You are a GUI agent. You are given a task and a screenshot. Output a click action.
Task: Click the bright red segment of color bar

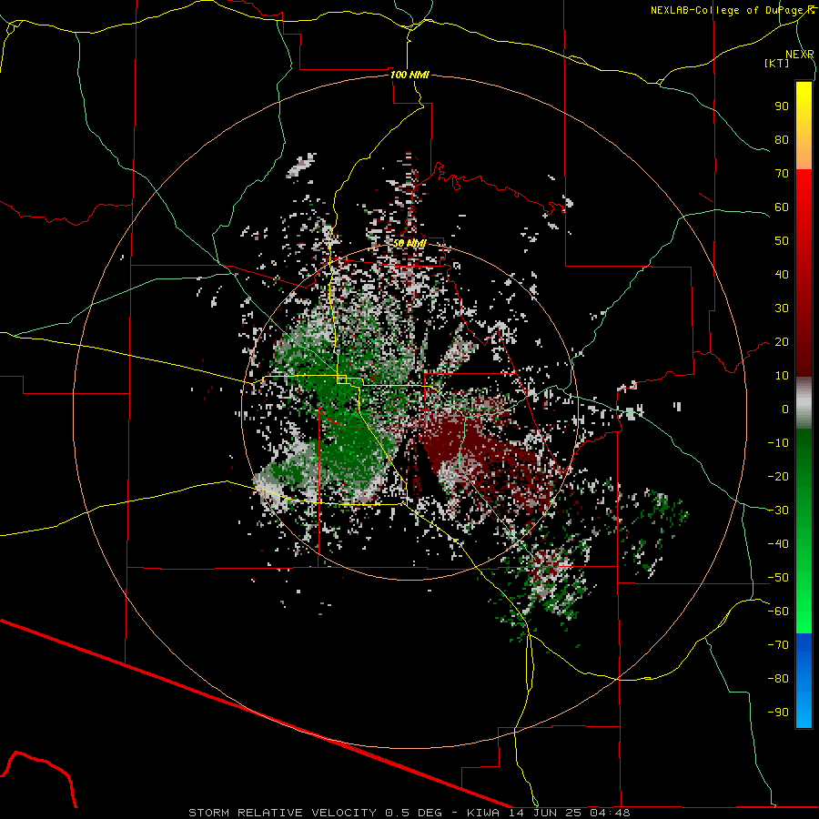(804, 187)
